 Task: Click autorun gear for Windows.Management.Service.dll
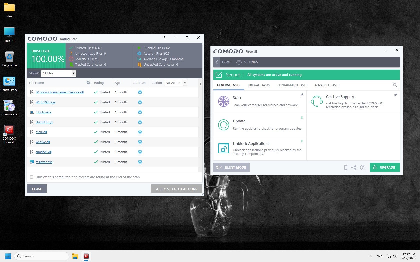[x=140, y=92]
